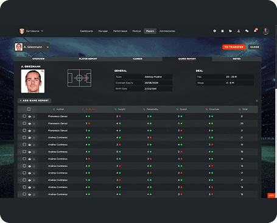This screenshot has width=277, height=223.
Task: Delete the Zanasi report with Technique 5
Action: pyautogui.click(x=34, y=131)
